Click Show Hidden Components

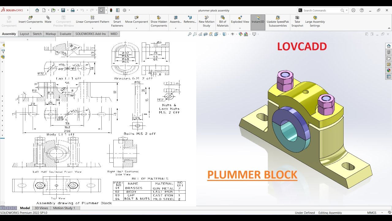click(x=159, y=21)
